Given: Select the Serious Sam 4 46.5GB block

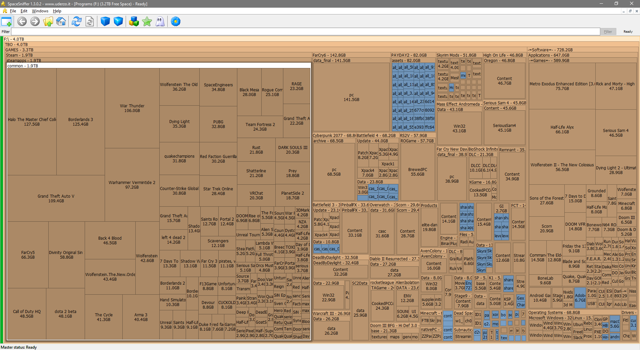Looking at the screenshot, I should pos(616,133).
